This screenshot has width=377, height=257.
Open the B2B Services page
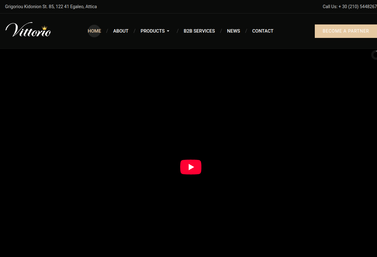(199, 31)
